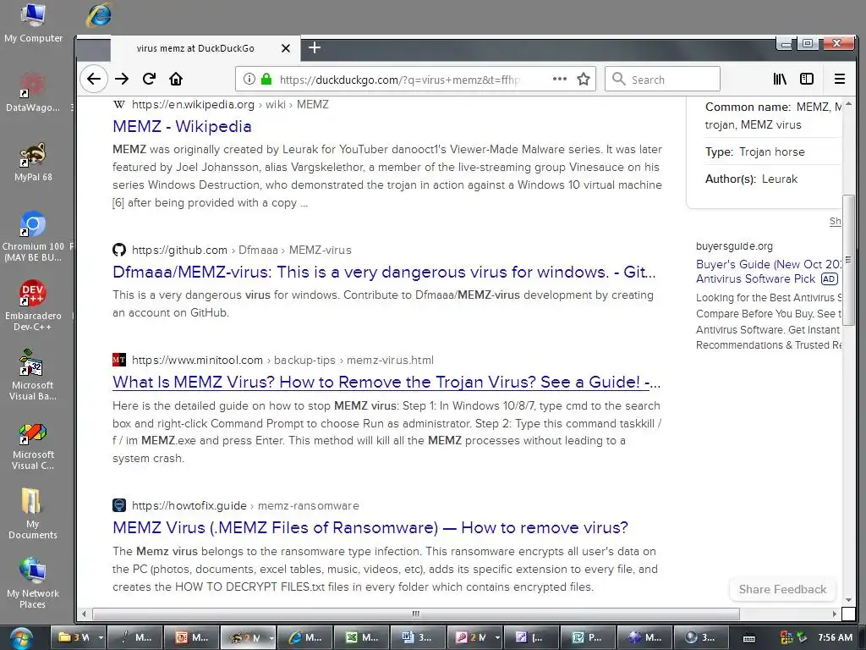Click the vertical scrollbar down arrow
This screenshot has height=650, width=866.
848,599
